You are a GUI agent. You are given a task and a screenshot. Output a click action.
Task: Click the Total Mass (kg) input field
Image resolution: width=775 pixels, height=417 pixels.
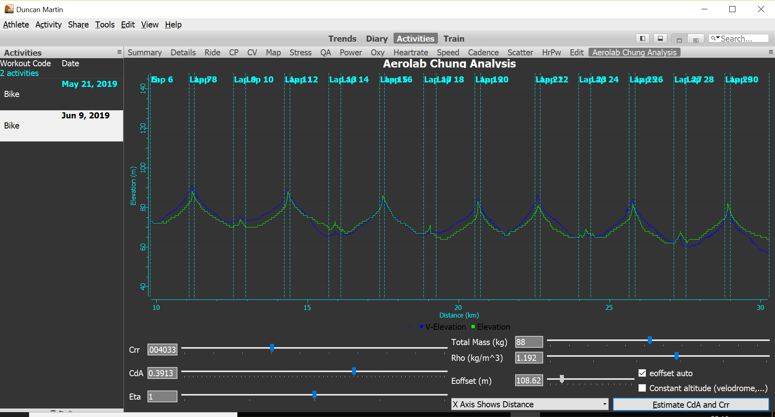(x=529, y=342)
